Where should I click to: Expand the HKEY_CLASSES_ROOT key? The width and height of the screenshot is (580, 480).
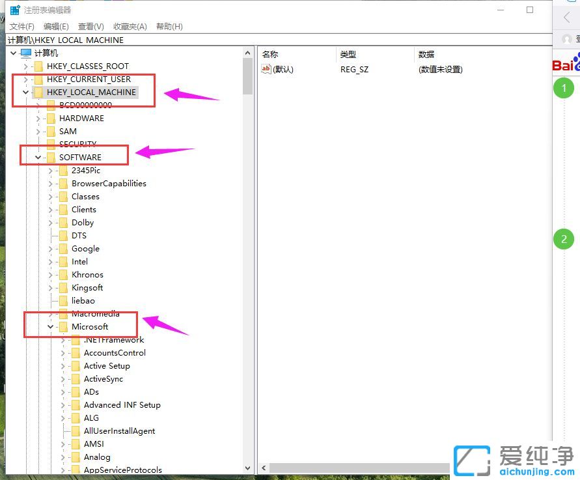(x=27, y=66)
